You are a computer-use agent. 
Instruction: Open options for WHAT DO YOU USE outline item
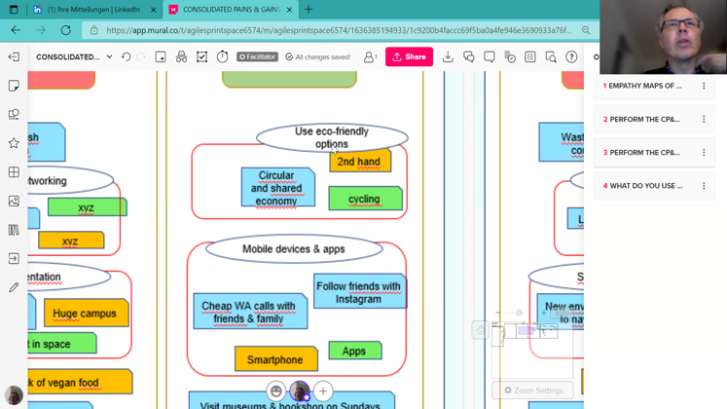[704, 185]
